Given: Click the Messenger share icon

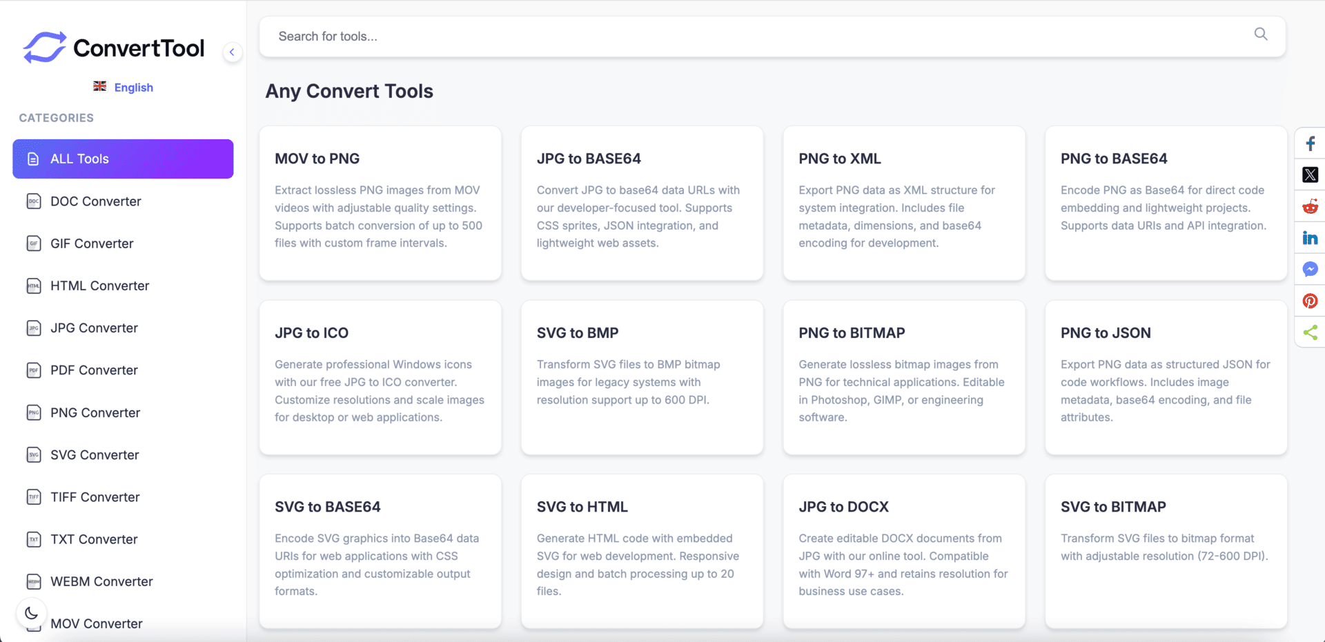Looking at the screenshot, I should coord(1310,270).
